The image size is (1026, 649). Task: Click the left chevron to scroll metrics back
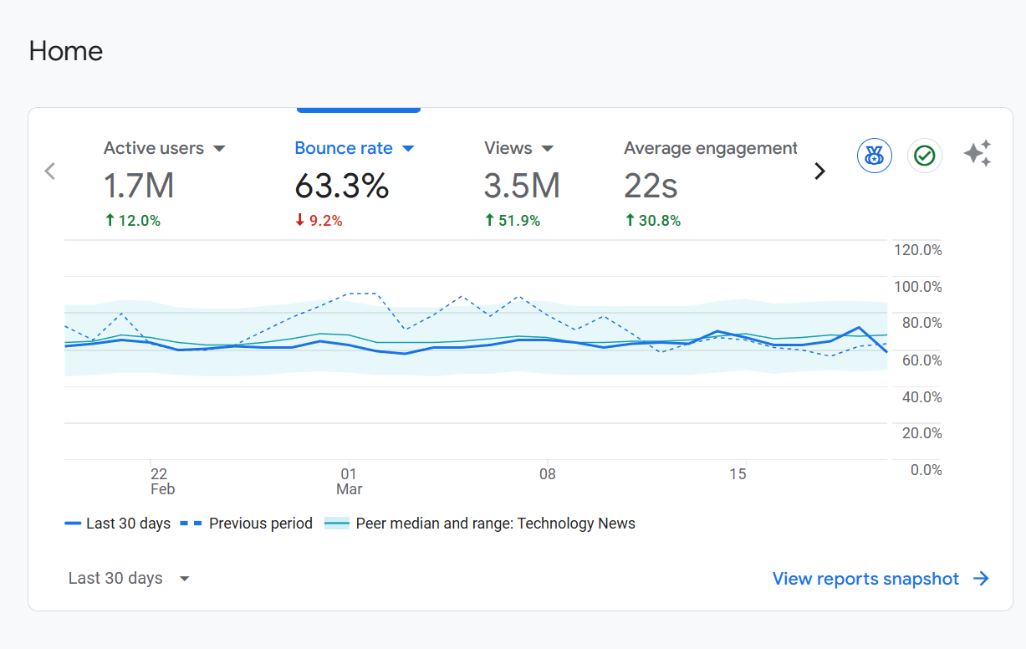point(49,171)
